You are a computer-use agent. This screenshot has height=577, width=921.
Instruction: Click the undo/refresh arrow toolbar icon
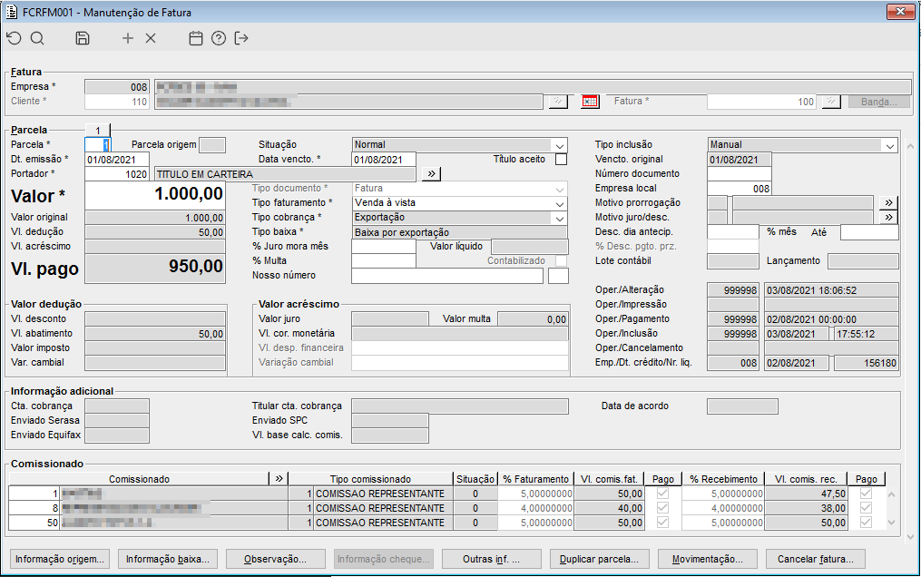15,38
